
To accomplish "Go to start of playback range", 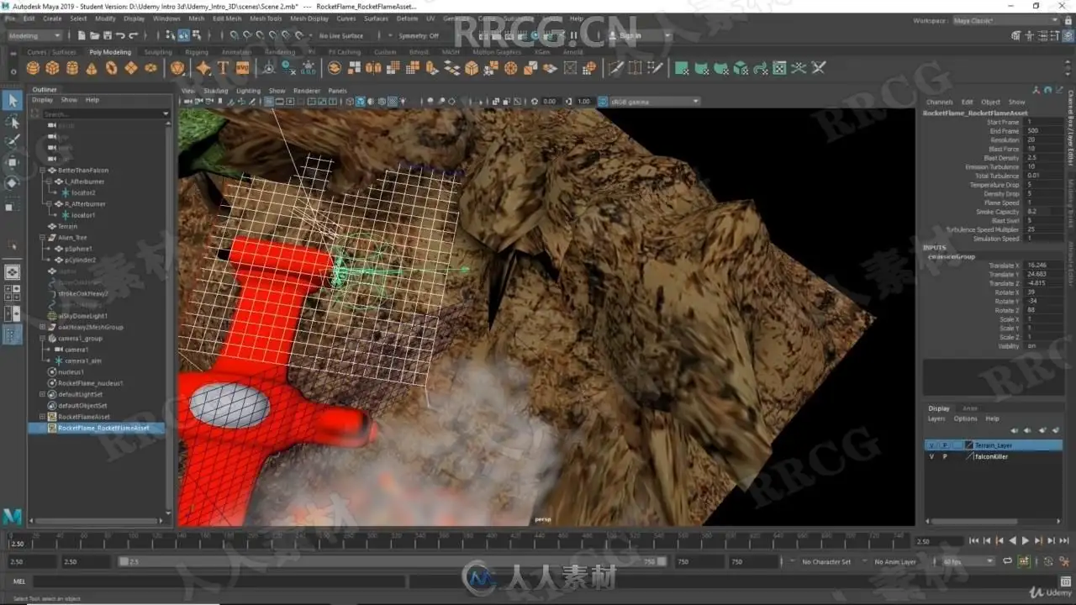I will tap(973, 541).
